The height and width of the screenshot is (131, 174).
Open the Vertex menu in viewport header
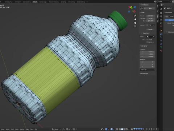point(22,129)
